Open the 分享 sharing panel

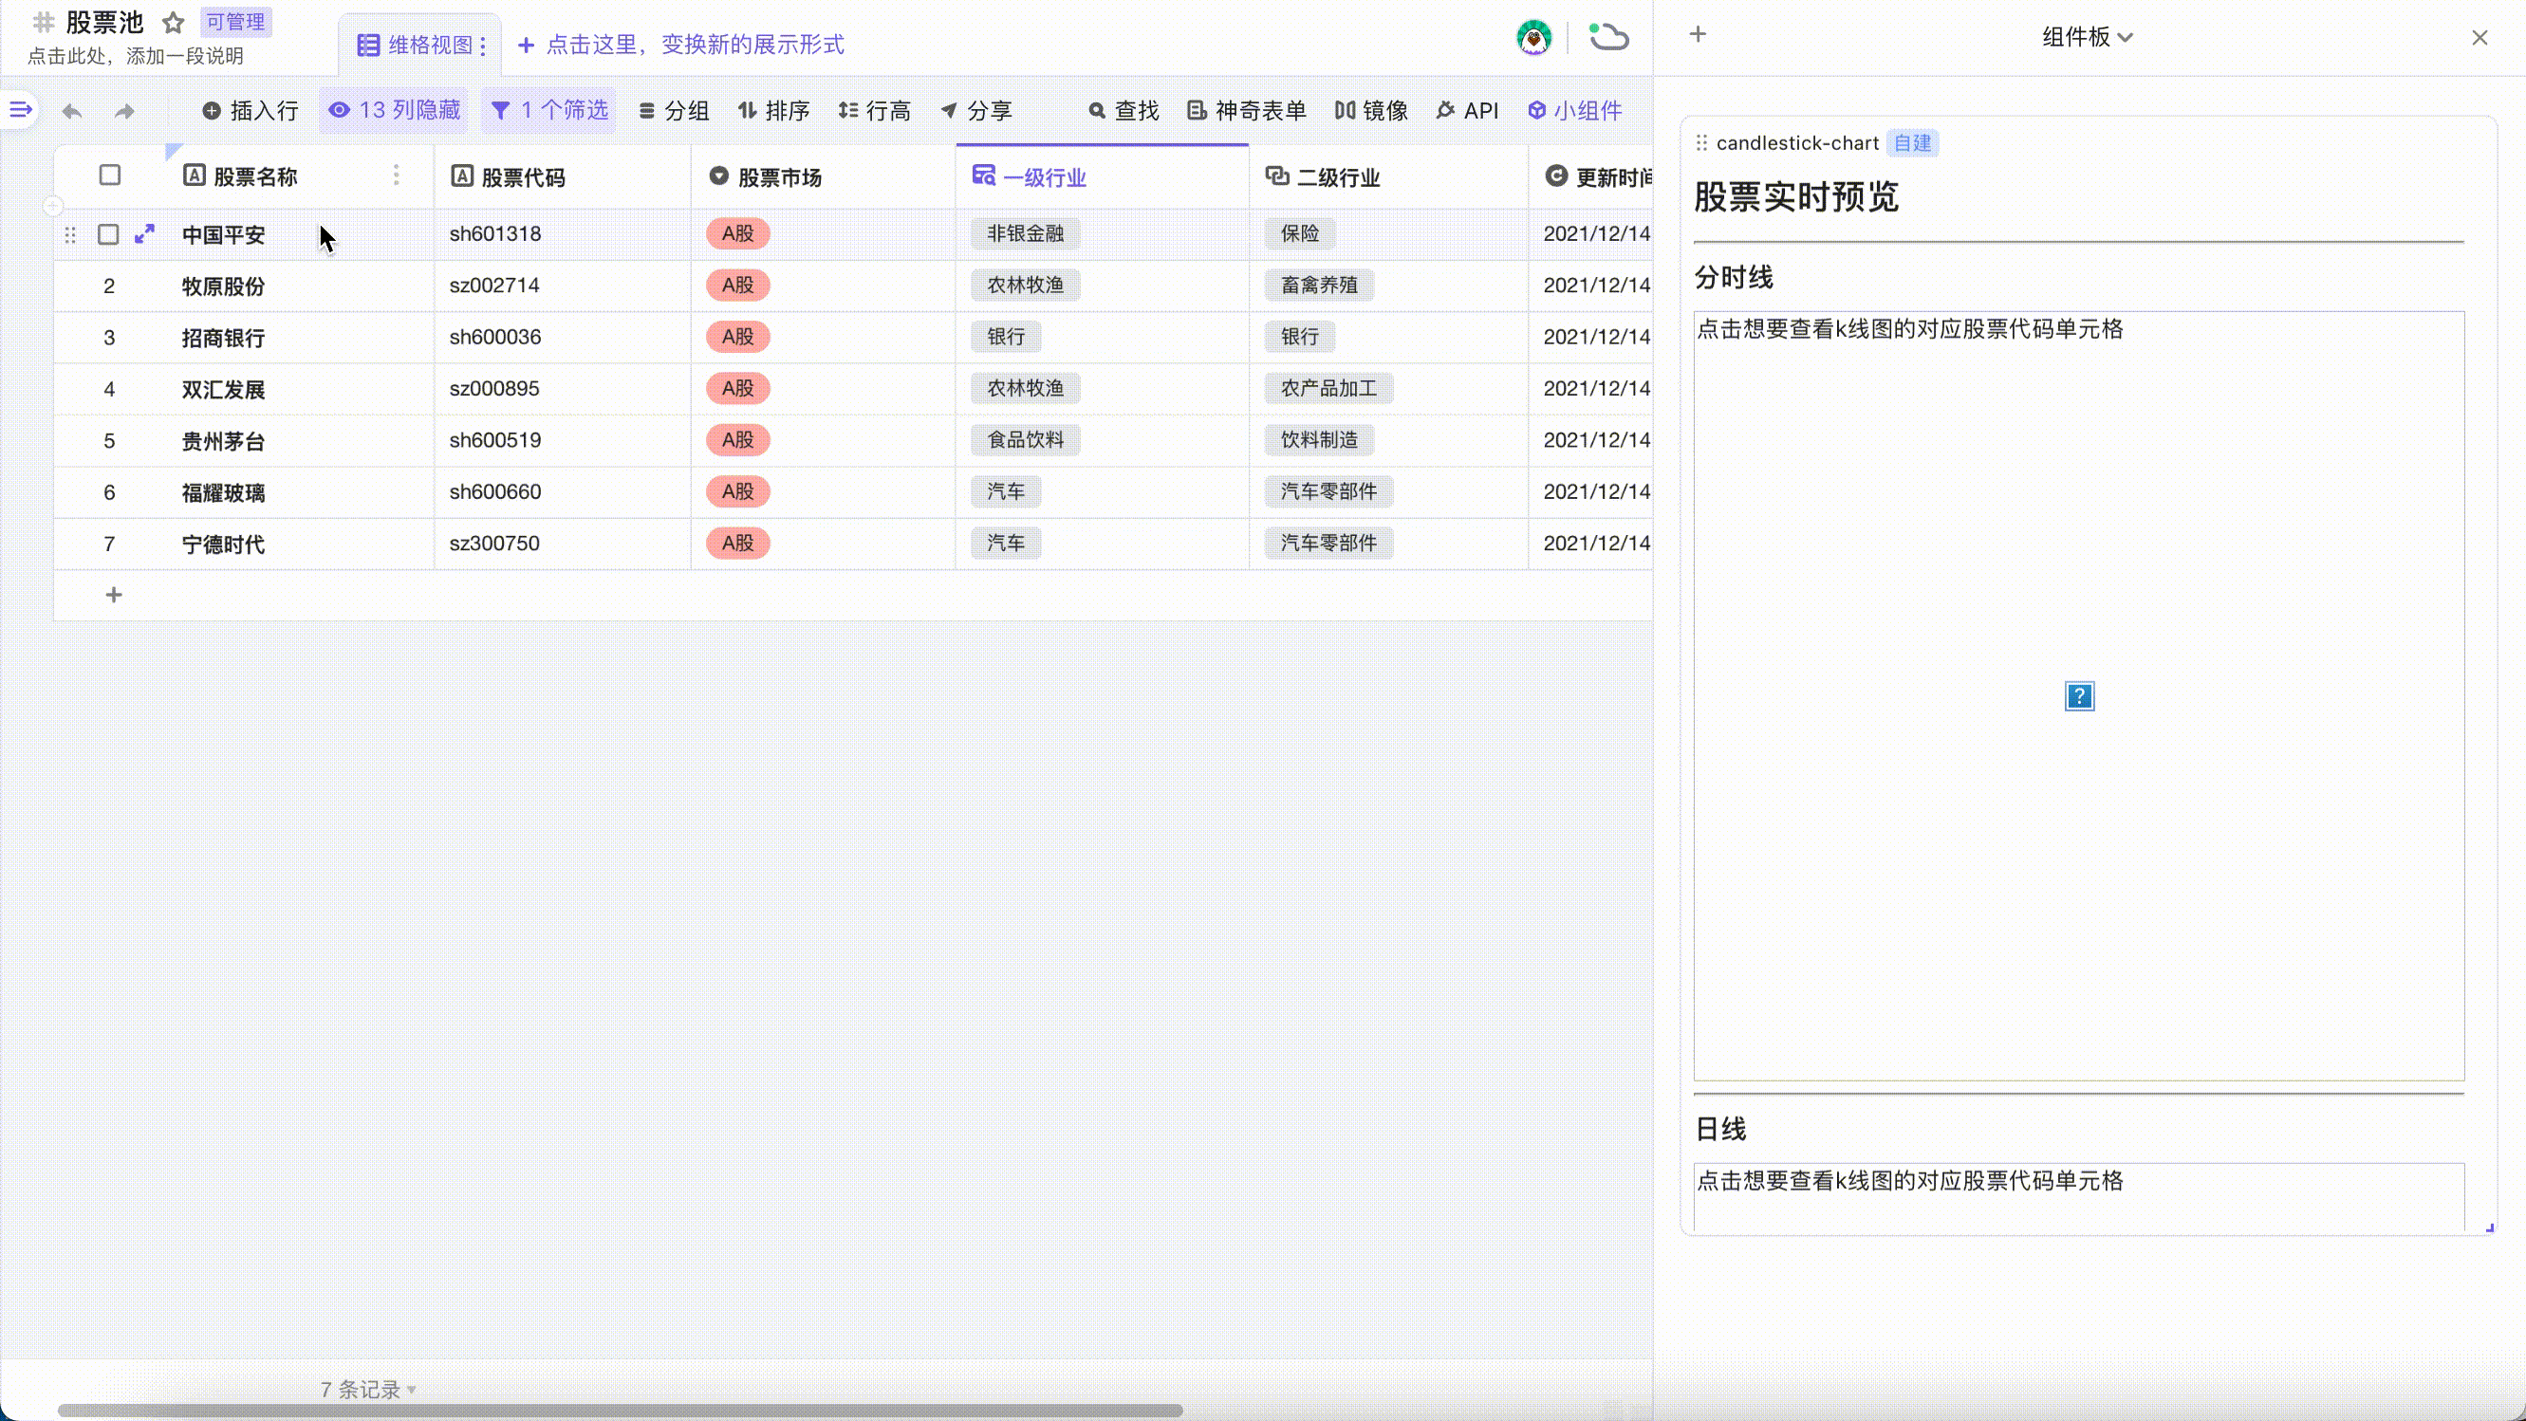click(x=977, y=111)
